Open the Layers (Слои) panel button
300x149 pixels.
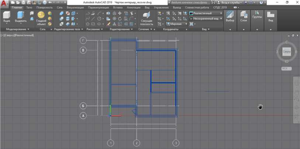[244, 16]
